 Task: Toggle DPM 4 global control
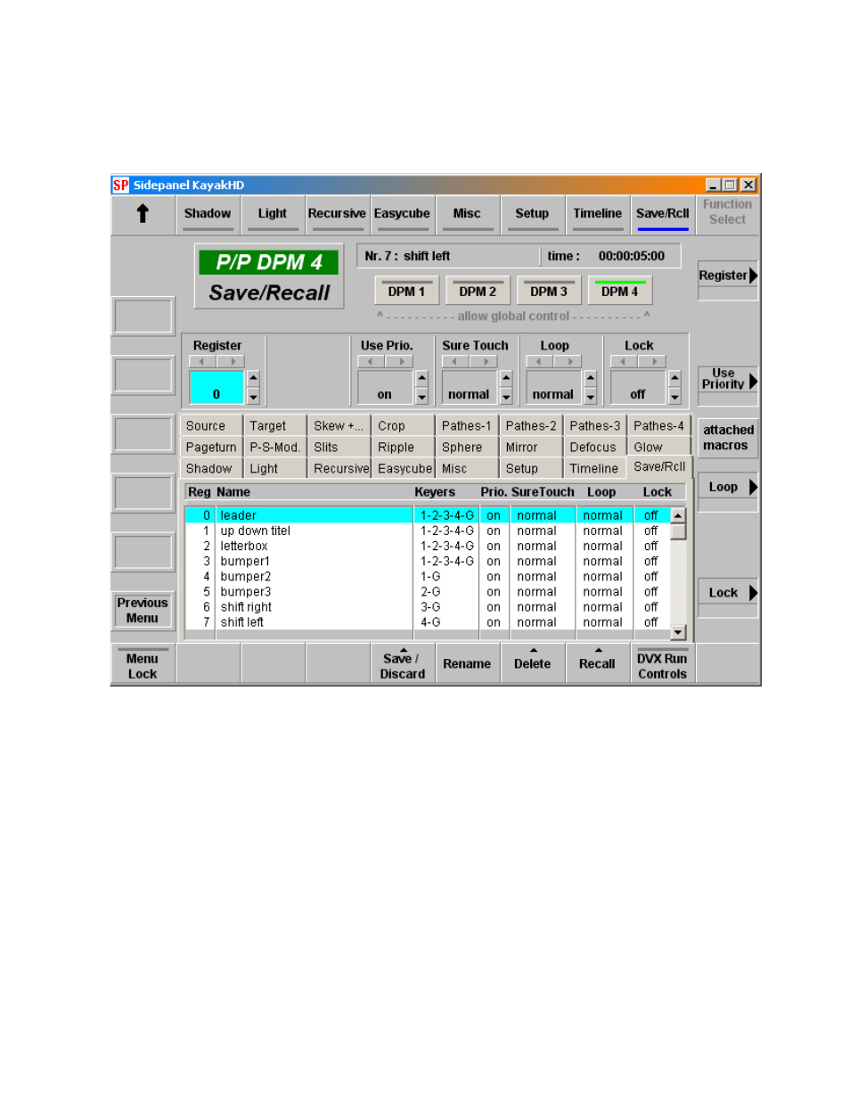click(x=620, y=291)
